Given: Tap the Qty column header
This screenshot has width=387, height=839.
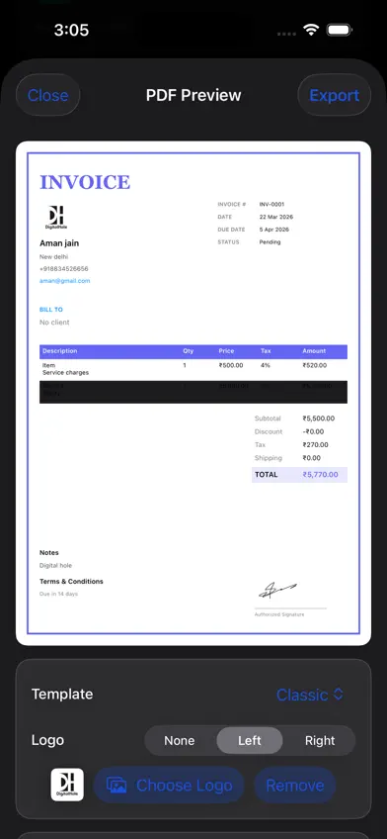Looking at the screenshot, I should pyautogui.click(x=188, y=351).
